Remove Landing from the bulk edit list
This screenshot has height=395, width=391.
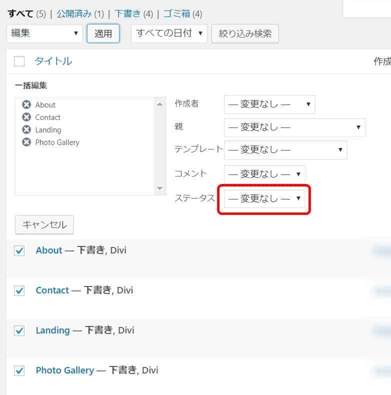(x=26, y=129)
